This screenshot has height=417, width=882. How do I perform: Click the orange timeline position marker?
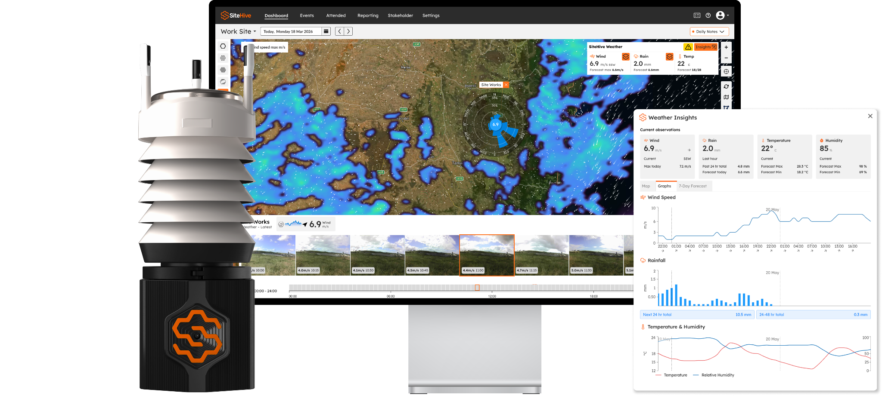(x=477, y=288)
